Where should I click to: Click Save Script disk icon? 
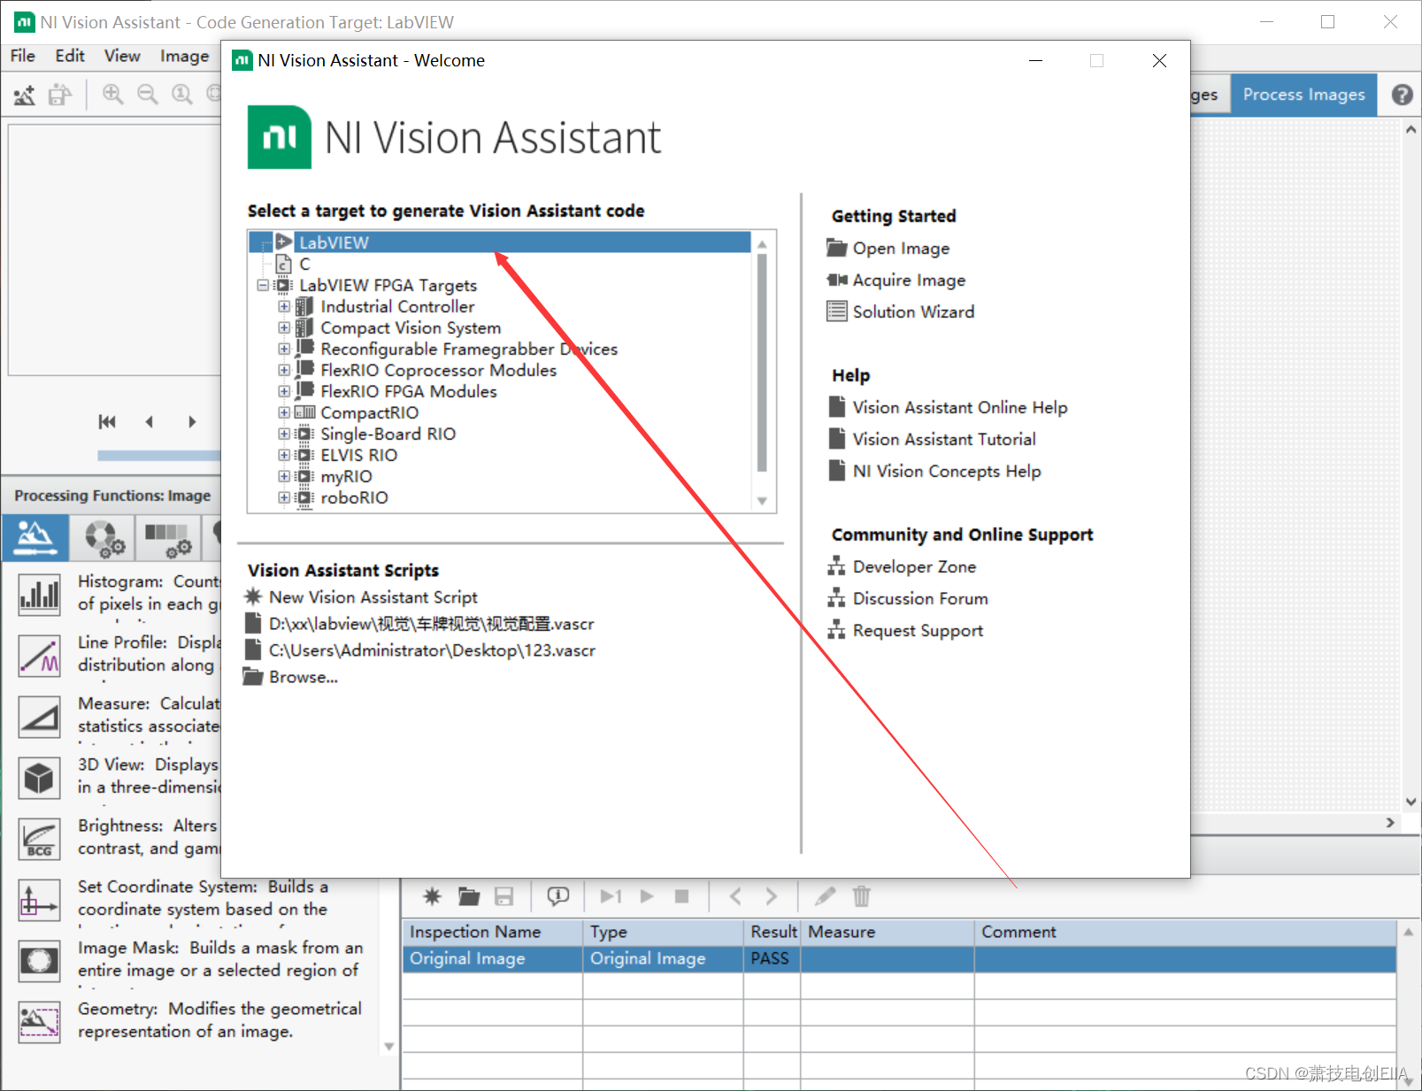tap(503, 896)
